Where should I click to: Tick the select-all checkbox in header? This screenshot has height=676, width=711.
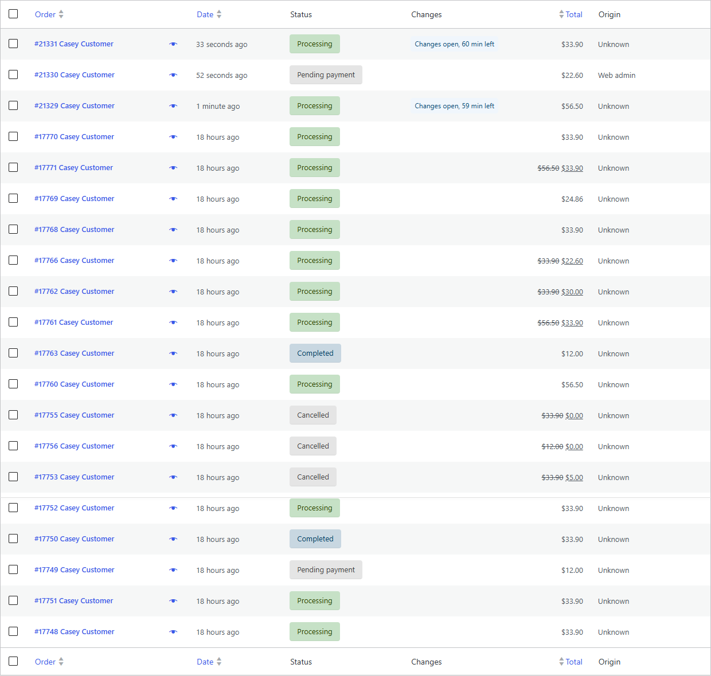click(x=13, y=14)
